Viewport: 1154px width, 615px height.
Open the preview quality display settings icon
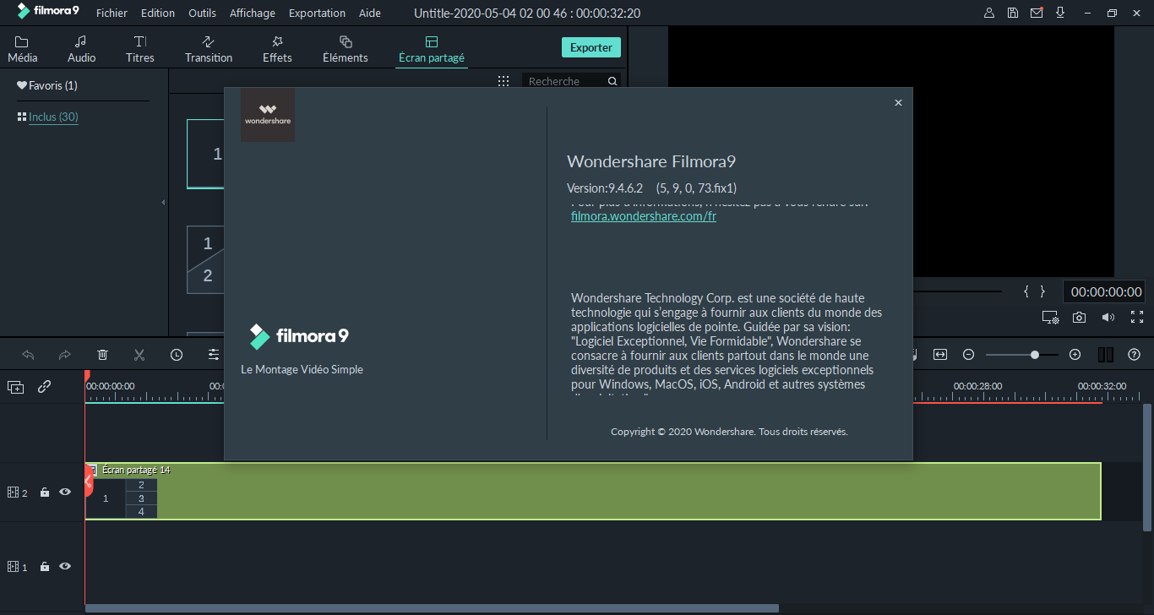click(x=1050, y=318)
